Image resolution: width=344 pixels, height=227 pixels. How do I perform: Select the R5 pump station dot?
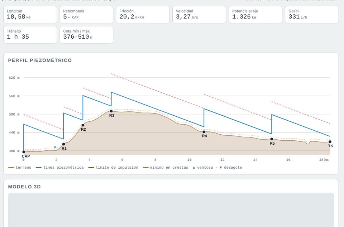tap(272, 139)
